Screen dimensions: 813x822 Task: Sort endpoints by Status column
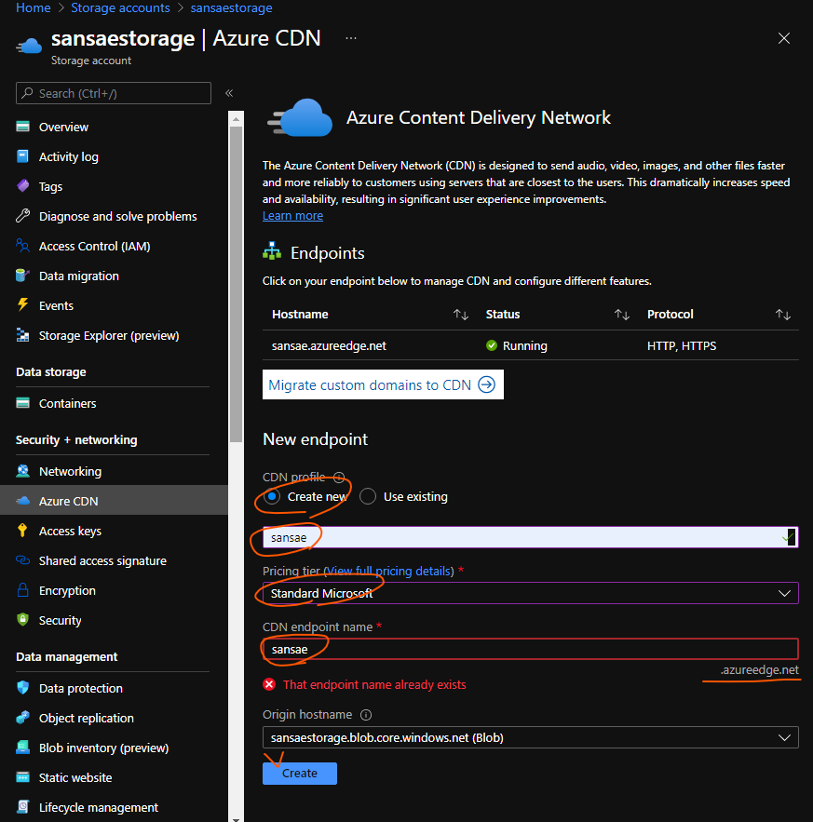pyautogui.click(x=621, y=315)
